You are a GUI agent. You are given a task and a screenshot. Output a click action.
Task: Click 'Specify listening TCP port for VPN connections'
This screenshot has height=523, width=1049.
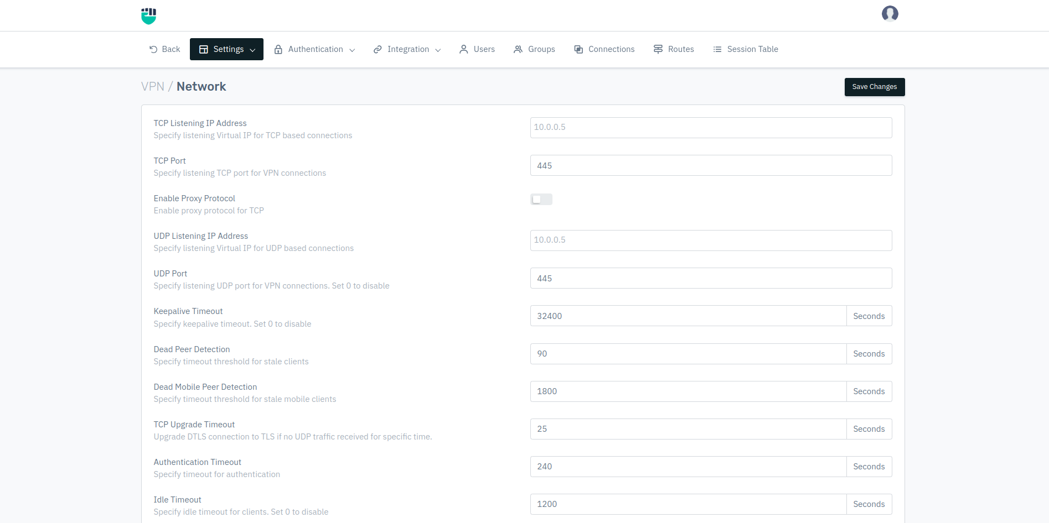[240, 173]
